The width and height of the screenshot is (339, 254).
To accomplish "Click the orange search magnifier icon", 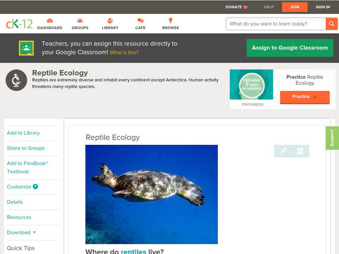I will click(x=332, y=24).
